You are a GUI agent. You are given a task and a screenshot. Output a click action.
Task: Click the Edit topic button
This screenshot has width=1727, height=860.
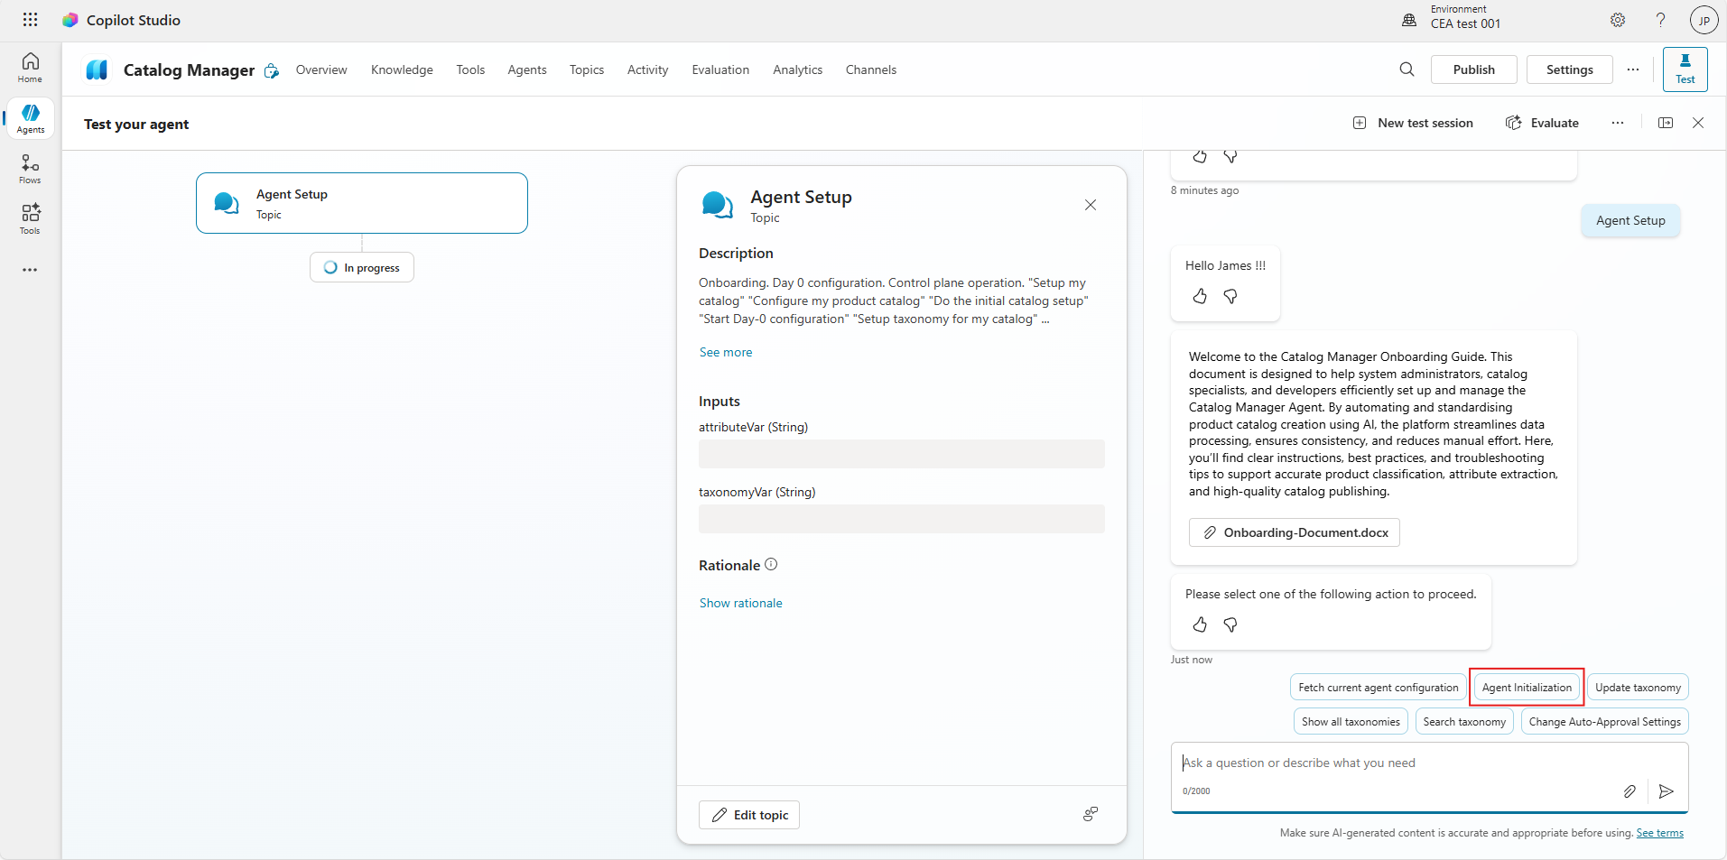(749, 815)
